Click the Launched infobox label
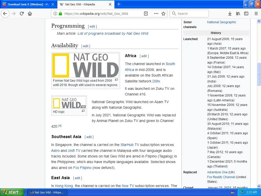 coord(190,39)
